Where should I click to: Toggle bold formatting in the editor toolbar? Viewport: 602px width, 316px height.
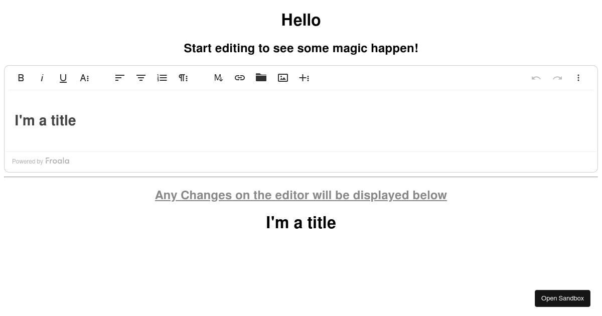coord(21,78)
